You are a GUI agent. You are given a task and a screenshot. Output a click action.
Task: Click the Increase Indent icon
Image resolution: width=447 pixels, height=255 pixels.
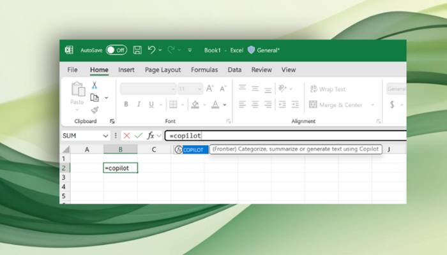(295, 105)
